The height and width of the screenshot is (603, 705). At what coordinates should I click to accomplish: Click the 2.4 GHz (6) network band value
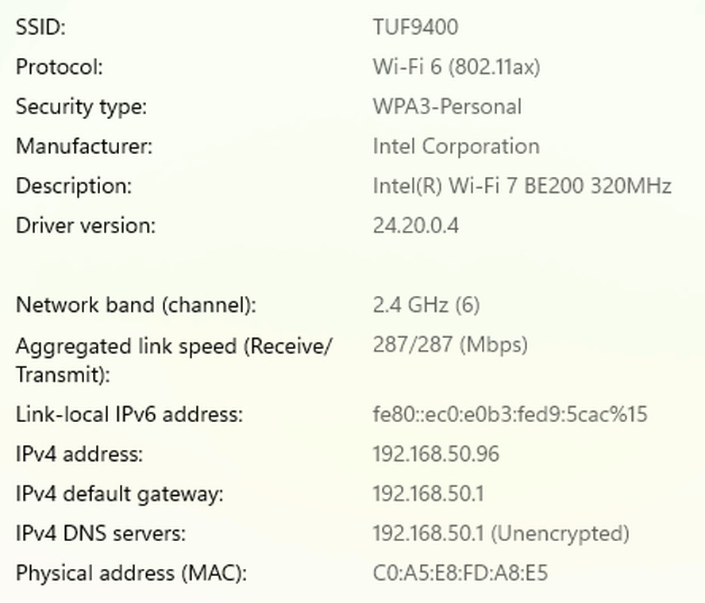click(426, 305)
